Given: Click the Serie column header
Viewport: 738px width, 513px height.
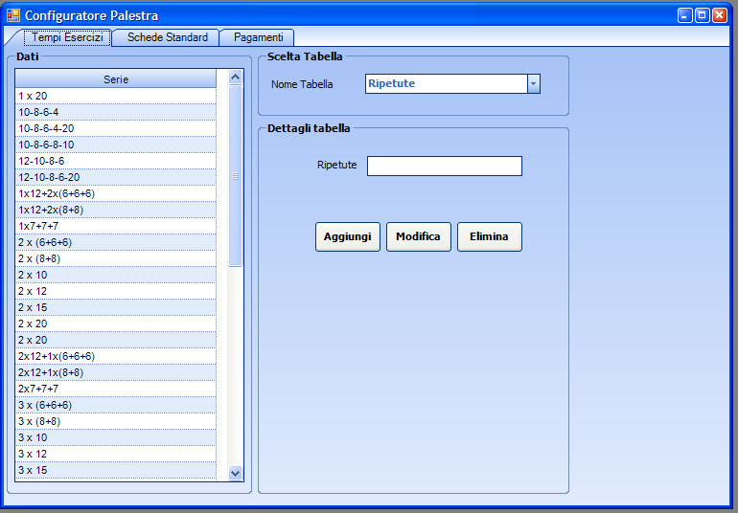Looking at the screenshot, I should [116, 79].
